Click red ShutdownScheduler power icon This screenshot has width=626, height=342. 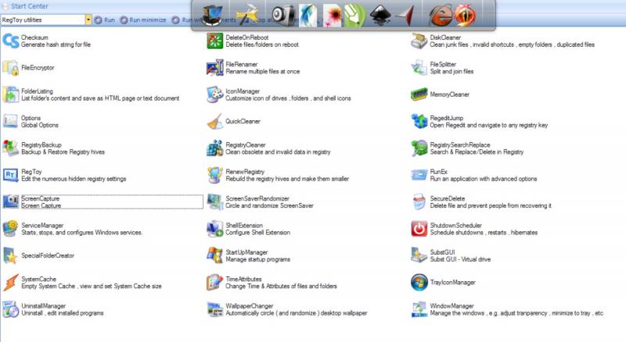tap(419, 229)
